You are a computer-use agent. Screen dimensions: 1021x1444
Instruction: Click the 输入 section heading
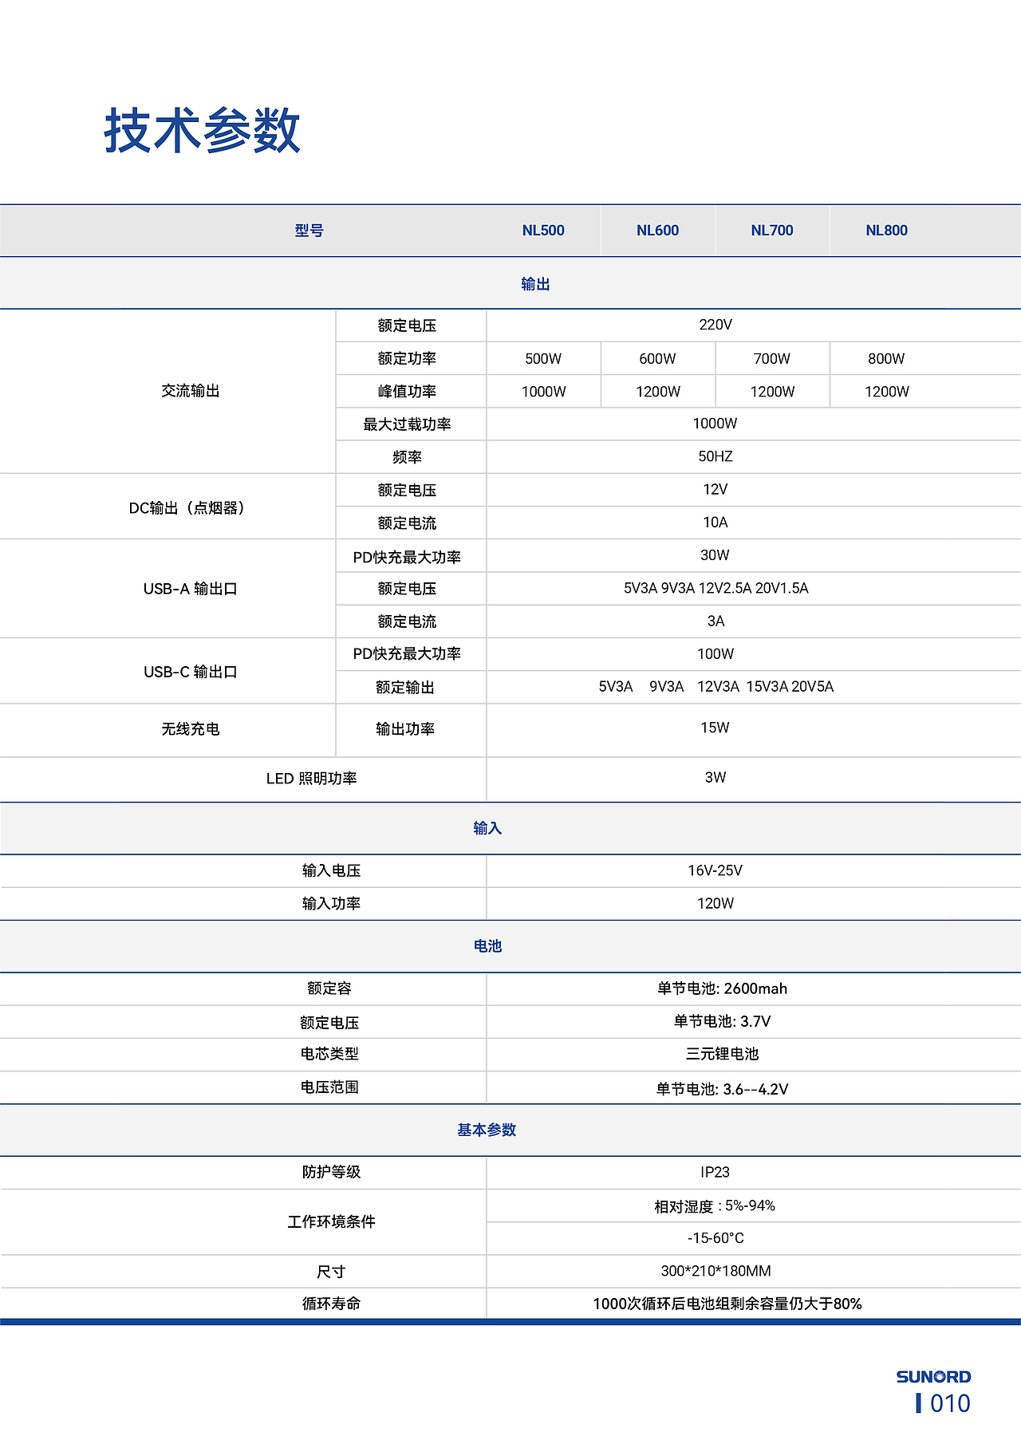tap(487, 828)
